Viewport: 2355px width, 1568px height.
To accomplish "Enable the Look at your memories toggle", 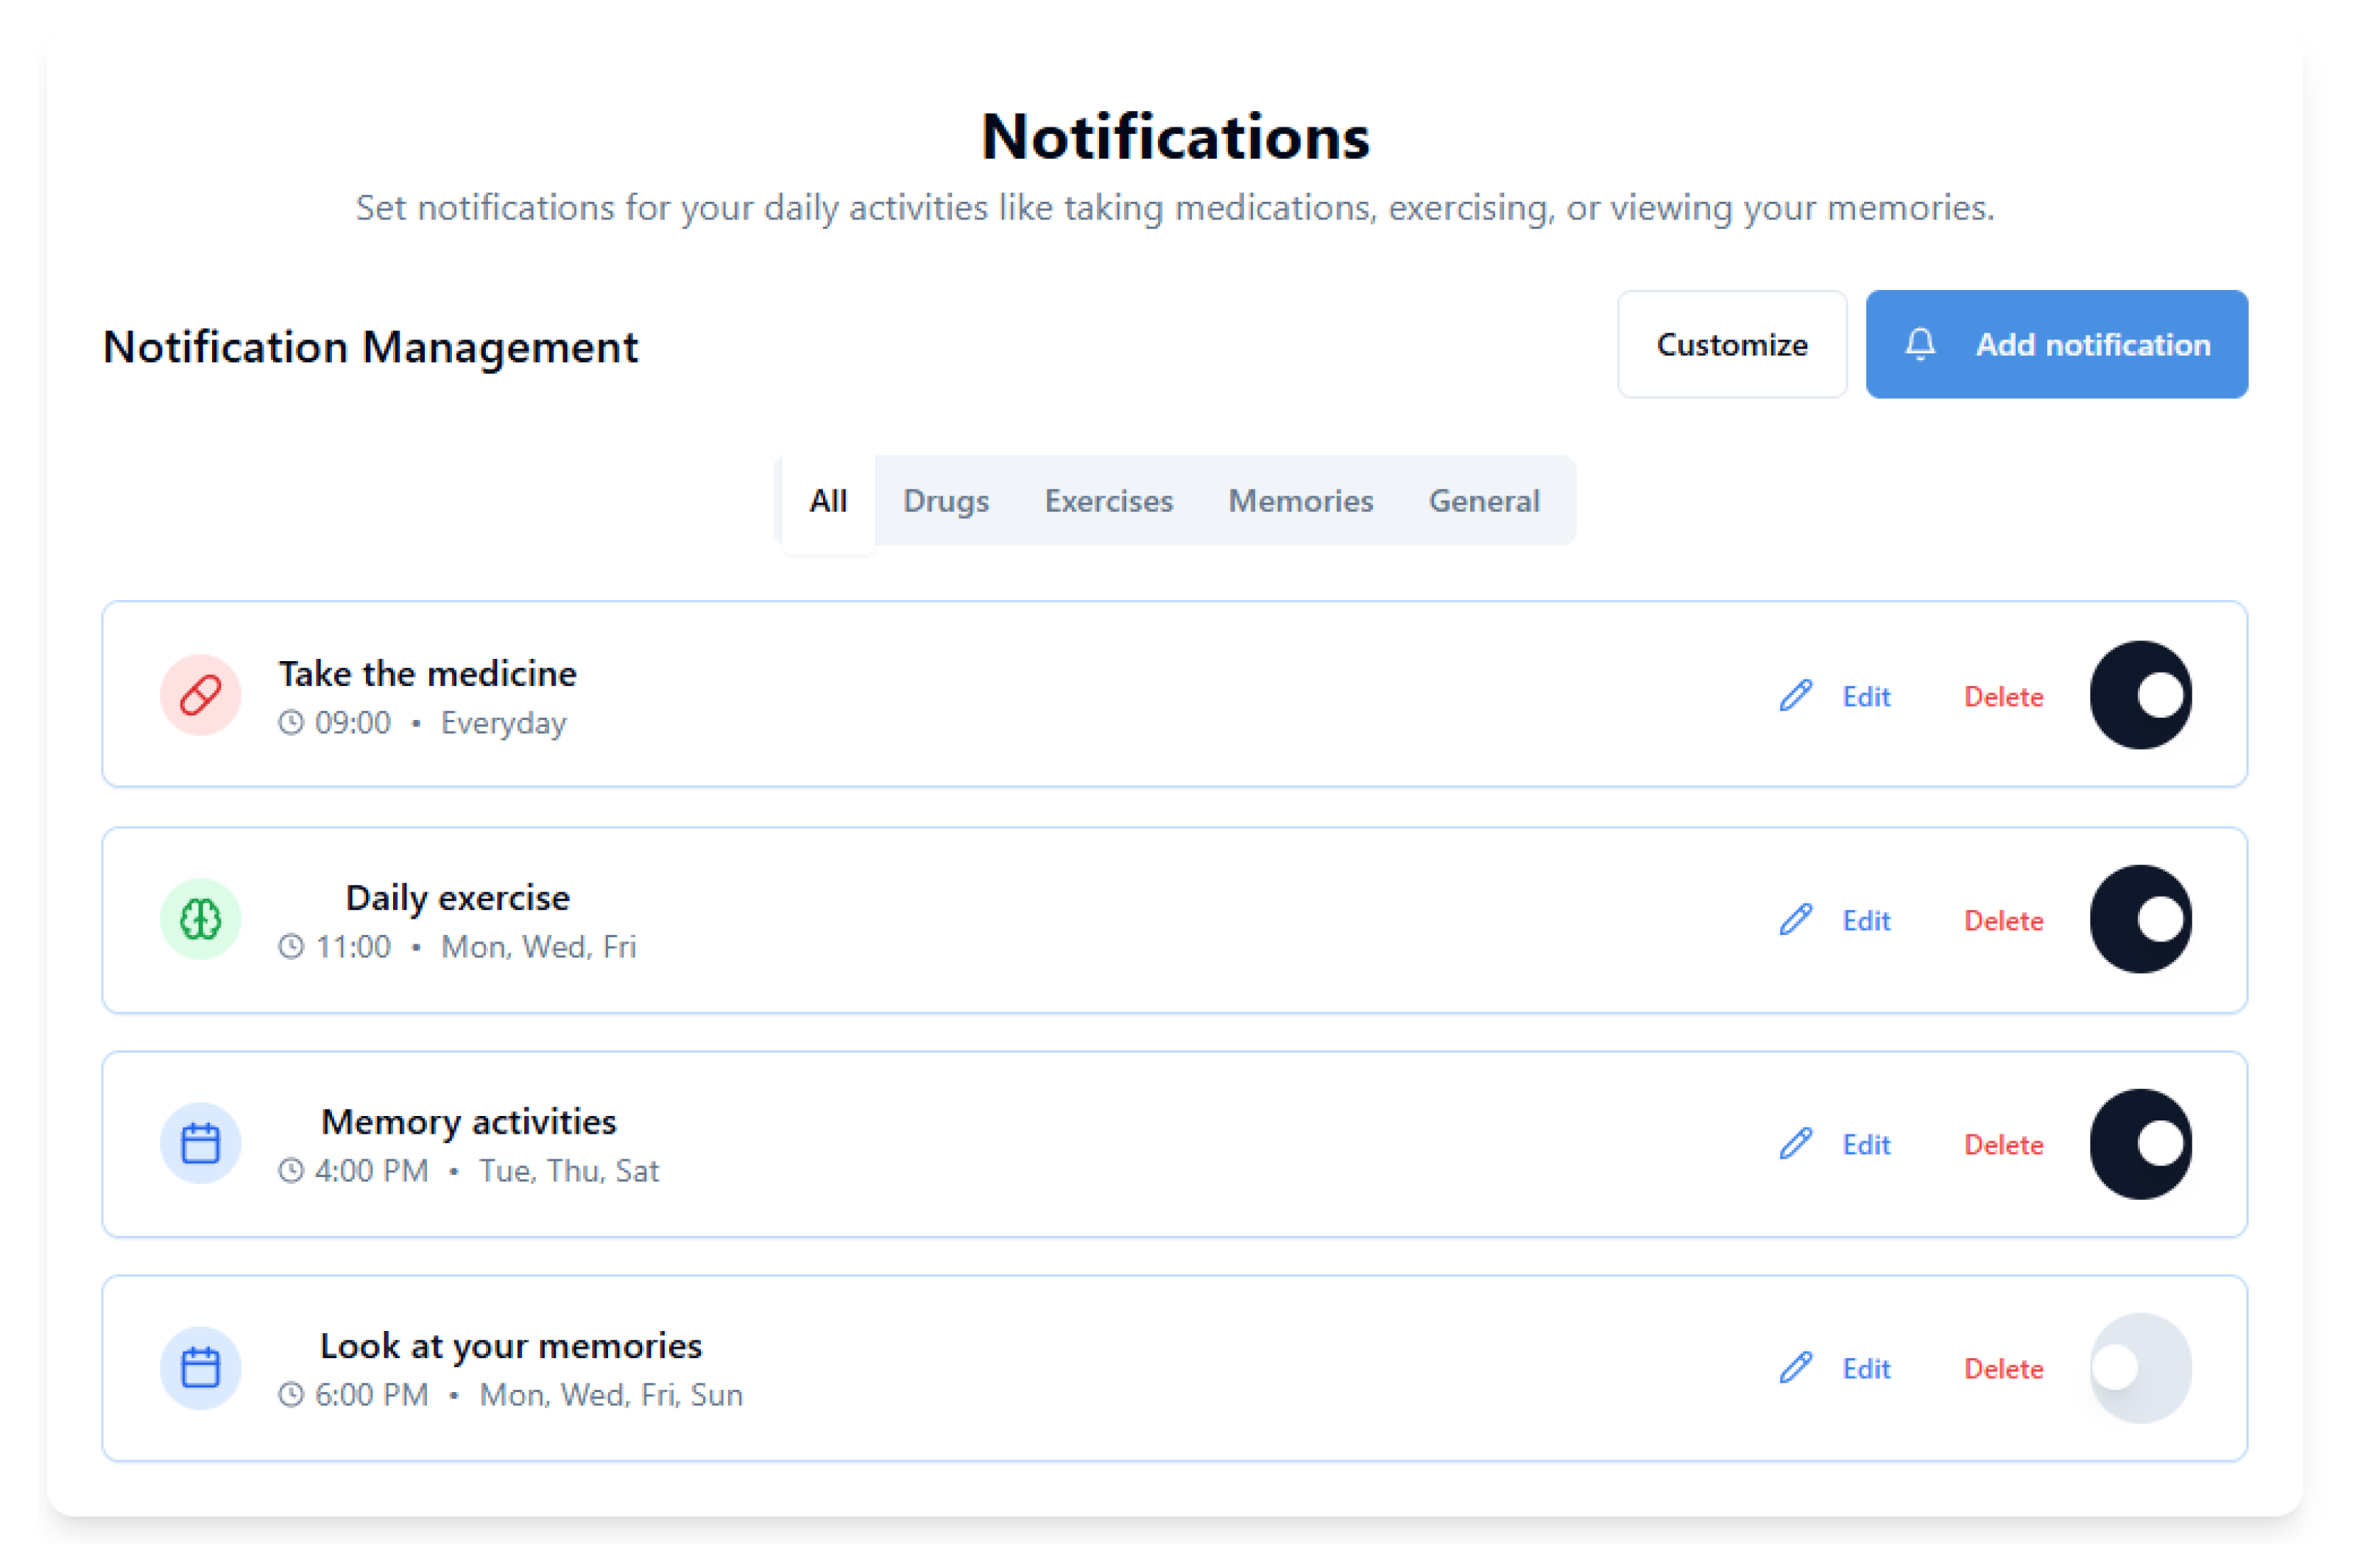I will 2140,1367.
